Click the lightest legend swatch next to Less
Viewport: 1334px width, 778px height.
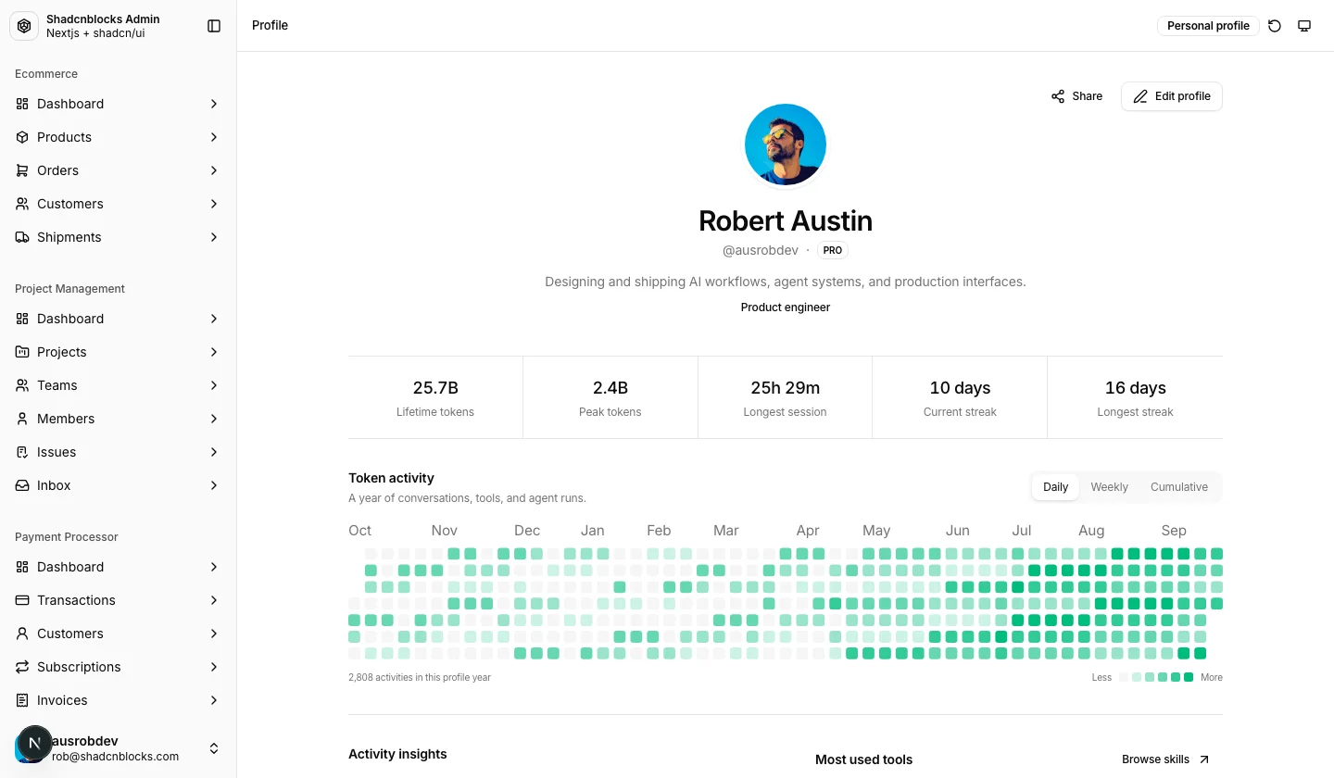tap(1124, 678)
